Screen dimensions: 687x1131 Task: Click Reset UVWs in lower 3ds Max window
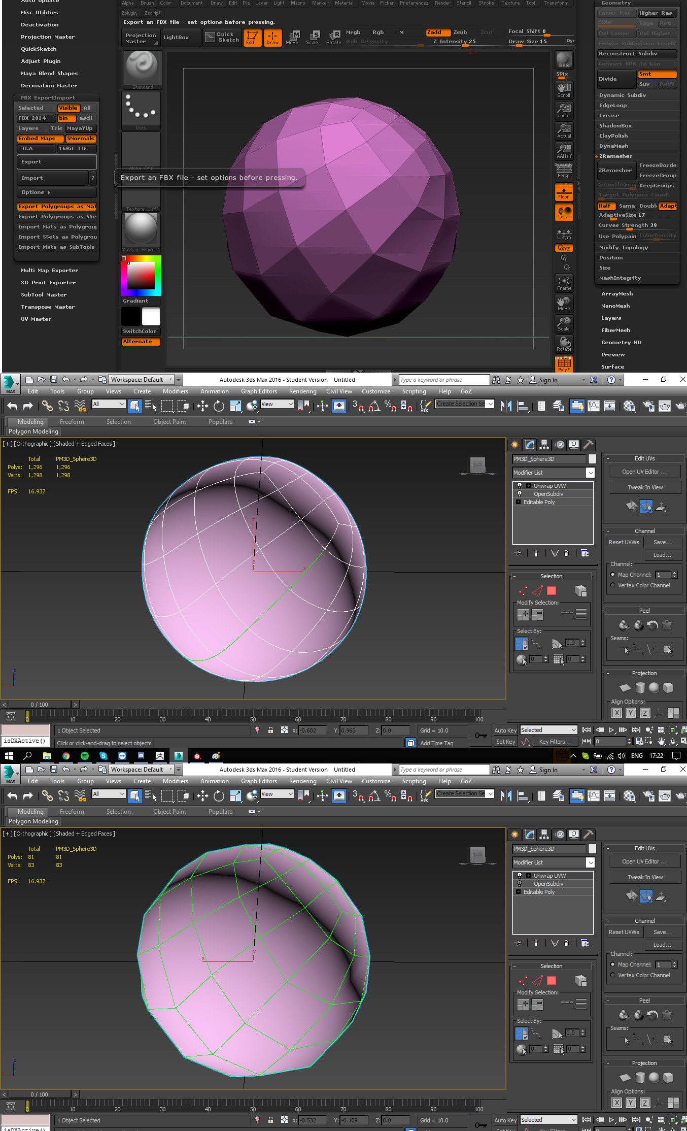[624, 932]
